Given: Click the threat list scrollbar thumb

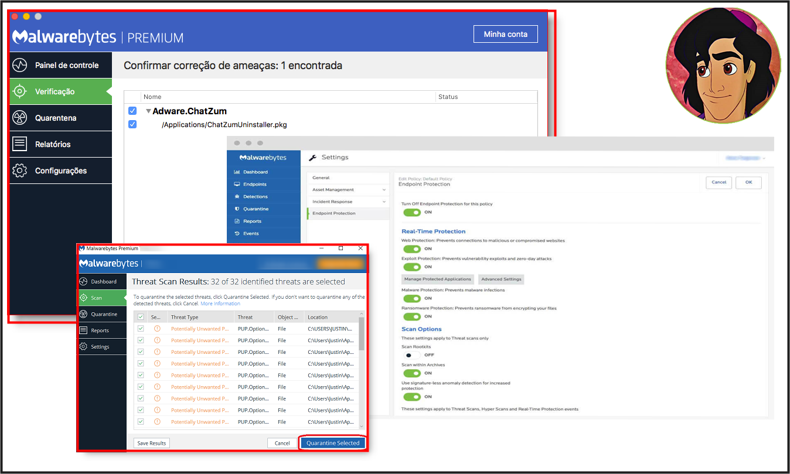Looking at the screenshot, I should point(362,334).
